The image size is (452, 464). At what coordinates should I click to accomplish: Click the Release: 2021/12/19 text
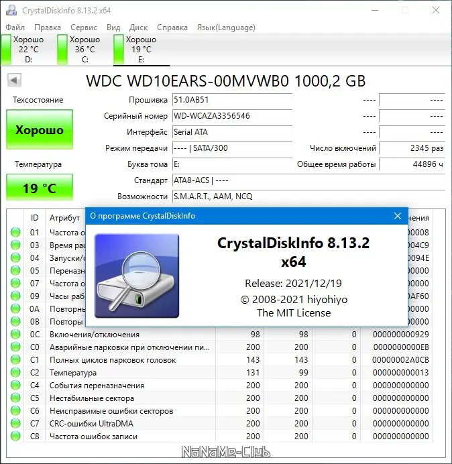coord(293,284)
